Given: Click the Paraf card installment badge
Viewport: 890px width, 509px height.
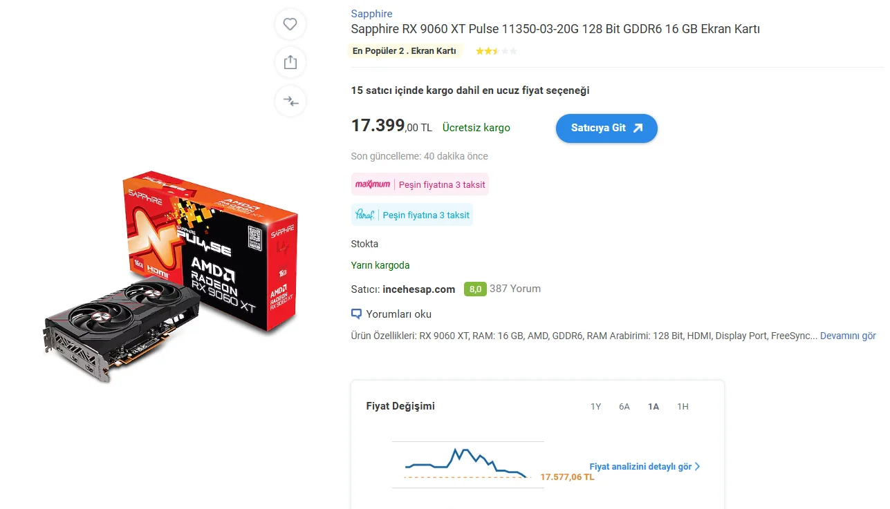Looking at the screenshot, I should [411, 215].
